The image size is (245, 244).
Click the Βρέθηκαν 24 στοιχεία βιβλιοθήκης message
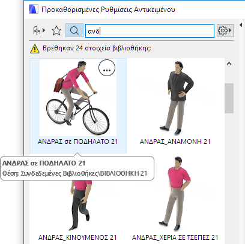click(x=97, y=48)
